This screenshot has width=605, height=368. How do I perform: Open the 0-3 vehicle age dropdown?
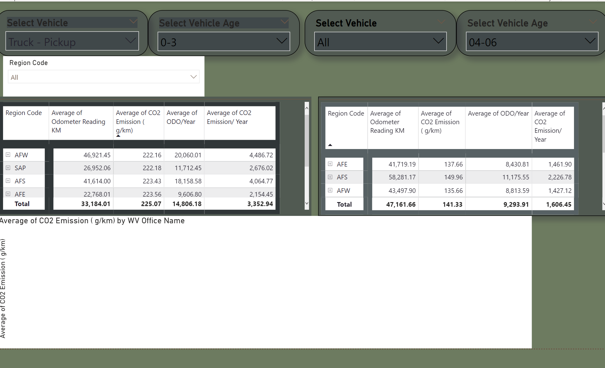click(224, 41)
